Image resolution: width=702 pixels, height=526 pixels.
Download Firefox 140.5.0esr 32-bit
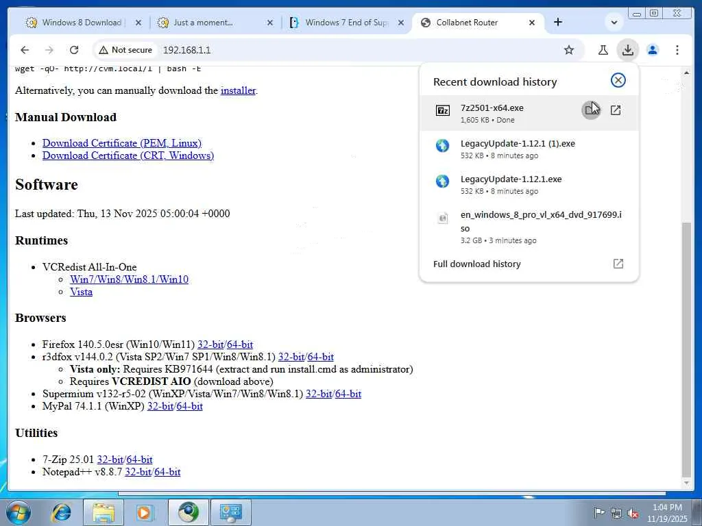(210, 345)
